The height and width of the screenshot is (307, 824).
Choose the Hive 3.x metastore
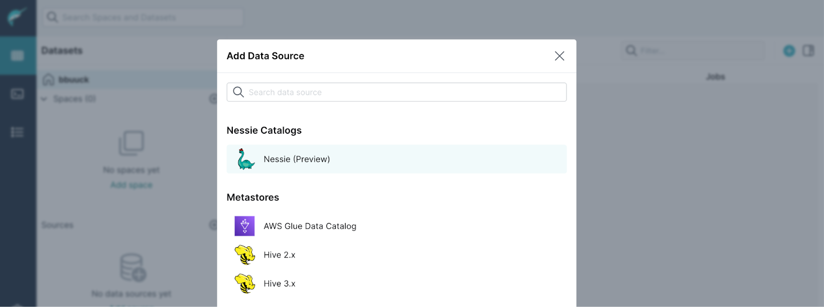pos(280,284)
